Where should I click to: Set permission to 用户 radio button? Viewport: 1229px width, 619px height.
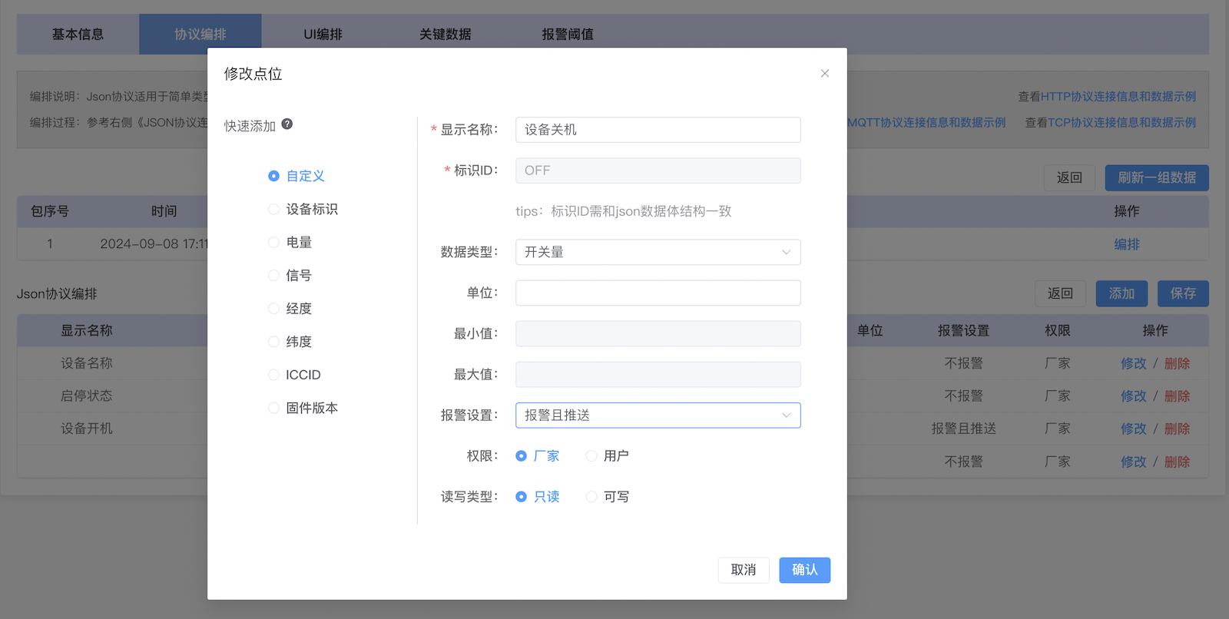(591, 456)
